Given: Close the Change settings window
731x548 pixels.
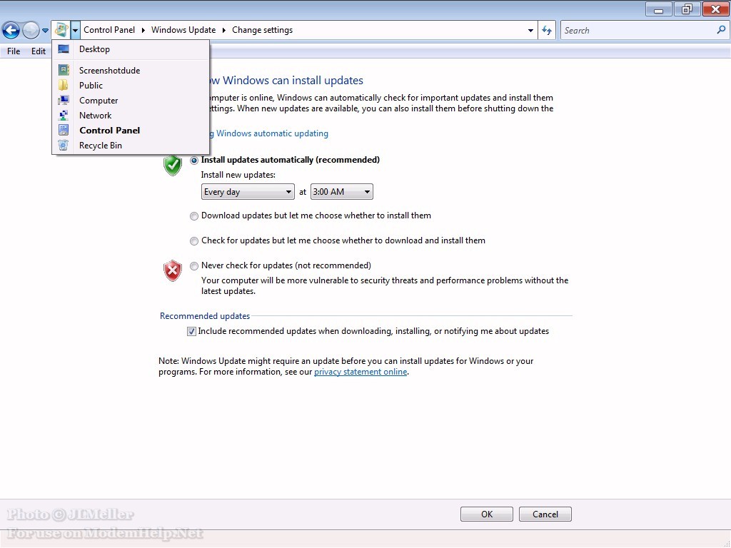Looking at the screenshot, I should 715,9.
